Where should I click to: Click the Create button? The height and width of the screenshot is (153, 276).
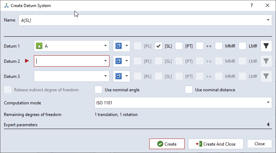click(x=167, y=144)
